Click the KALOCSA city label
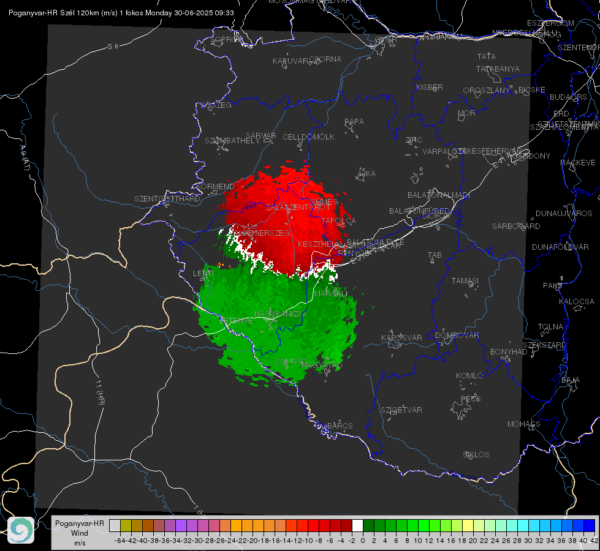 [x=577, y=302]
